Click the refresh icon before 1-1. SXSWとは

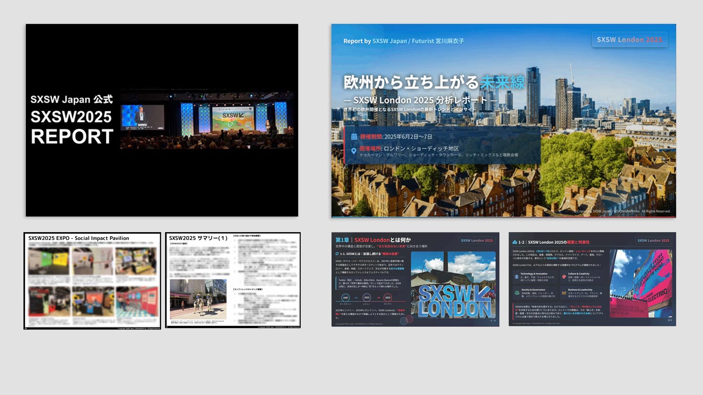click(x=337, y=254)
